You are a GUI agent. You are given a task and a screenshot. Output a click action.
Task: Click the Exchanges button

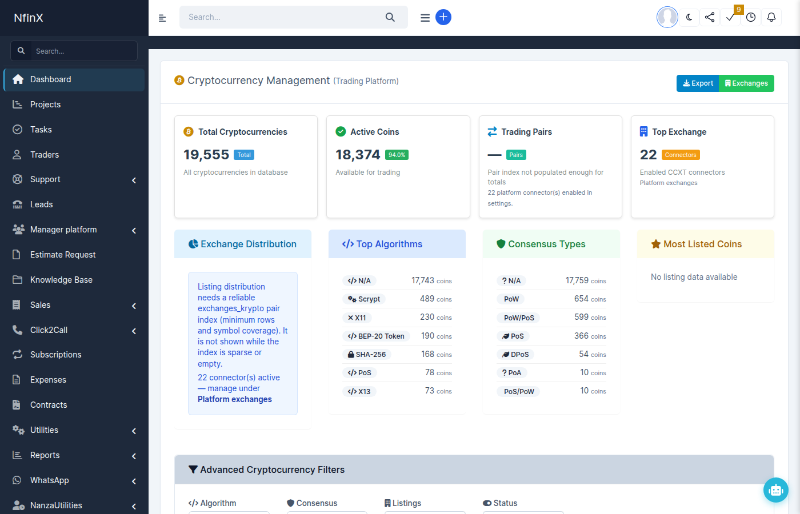tap(746, 83)
